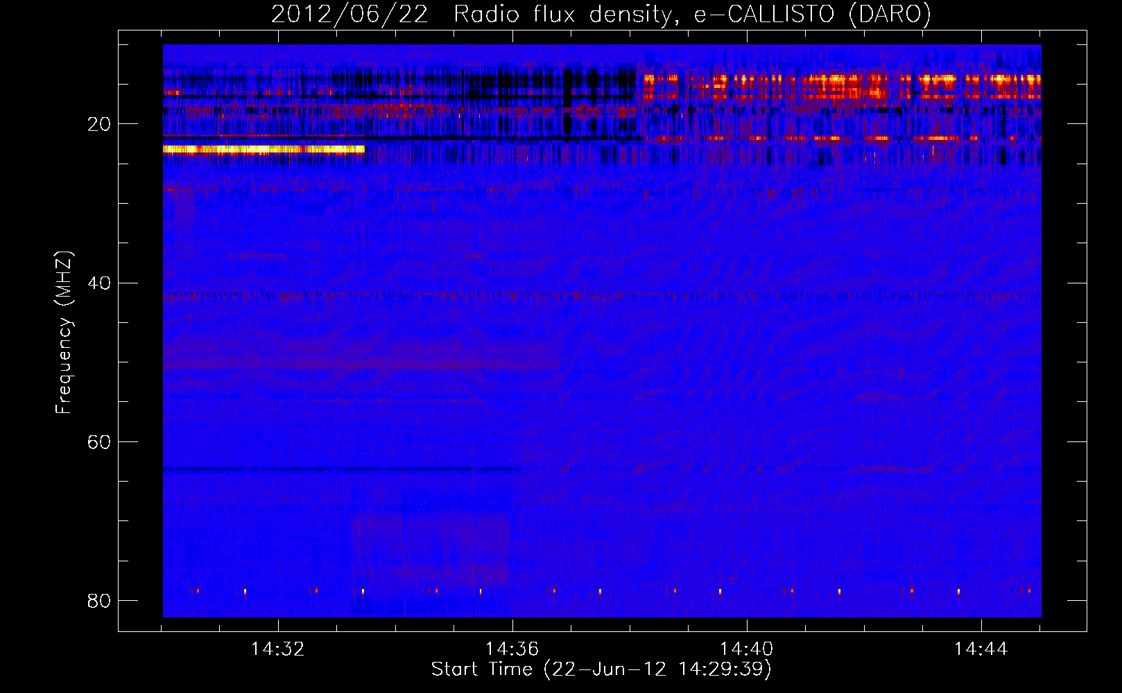Click the 80 frequency tick label

tap(99, 601)
